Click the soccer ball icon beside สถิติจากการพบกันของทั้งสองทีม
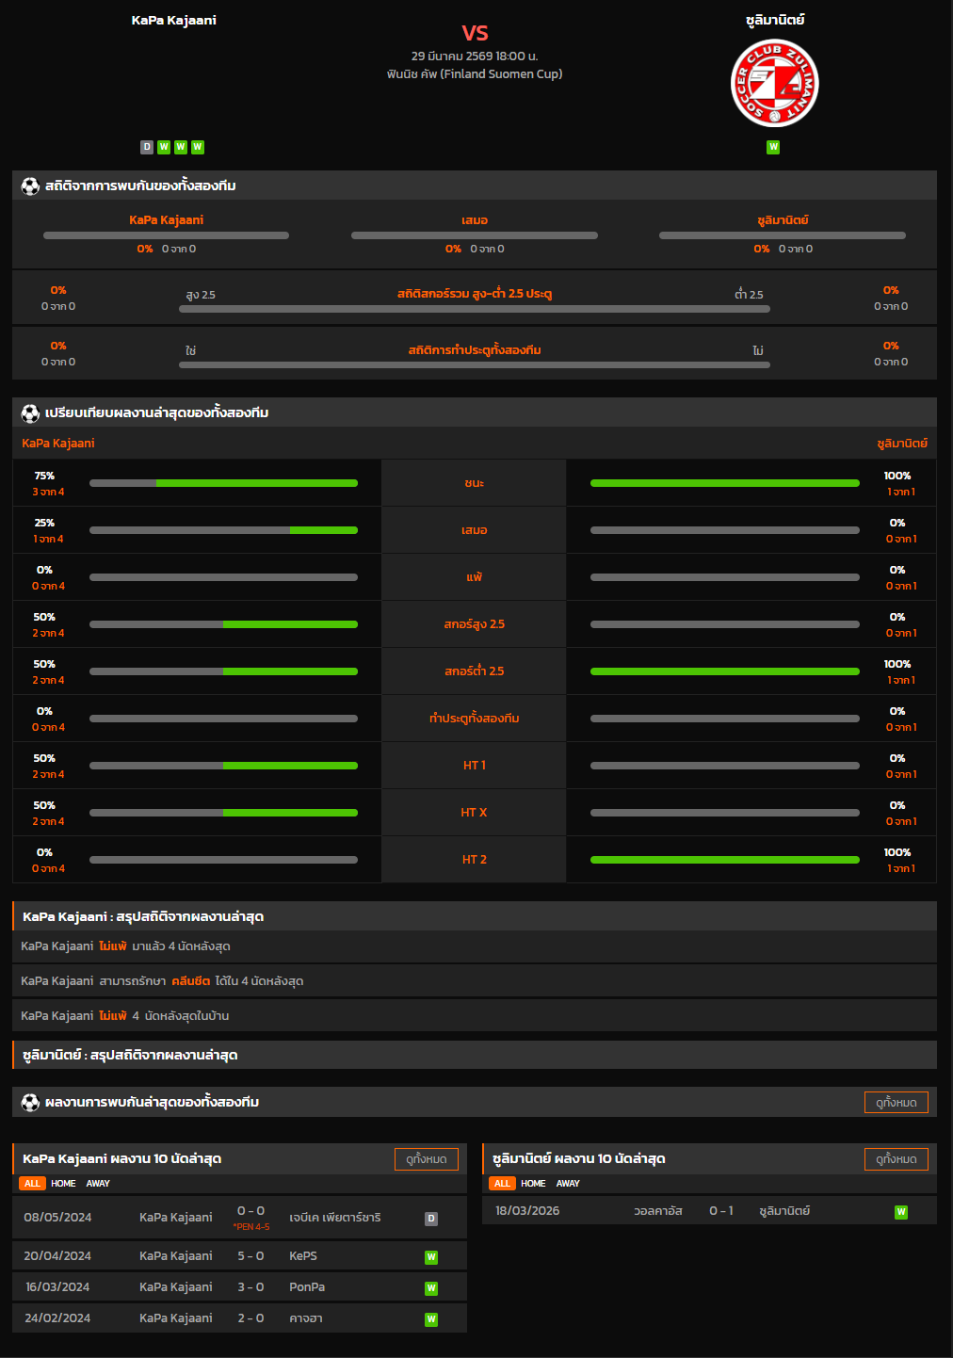The height and width of the screenshot is (1358, 953). pyautogui.click(x=30, y=186)
